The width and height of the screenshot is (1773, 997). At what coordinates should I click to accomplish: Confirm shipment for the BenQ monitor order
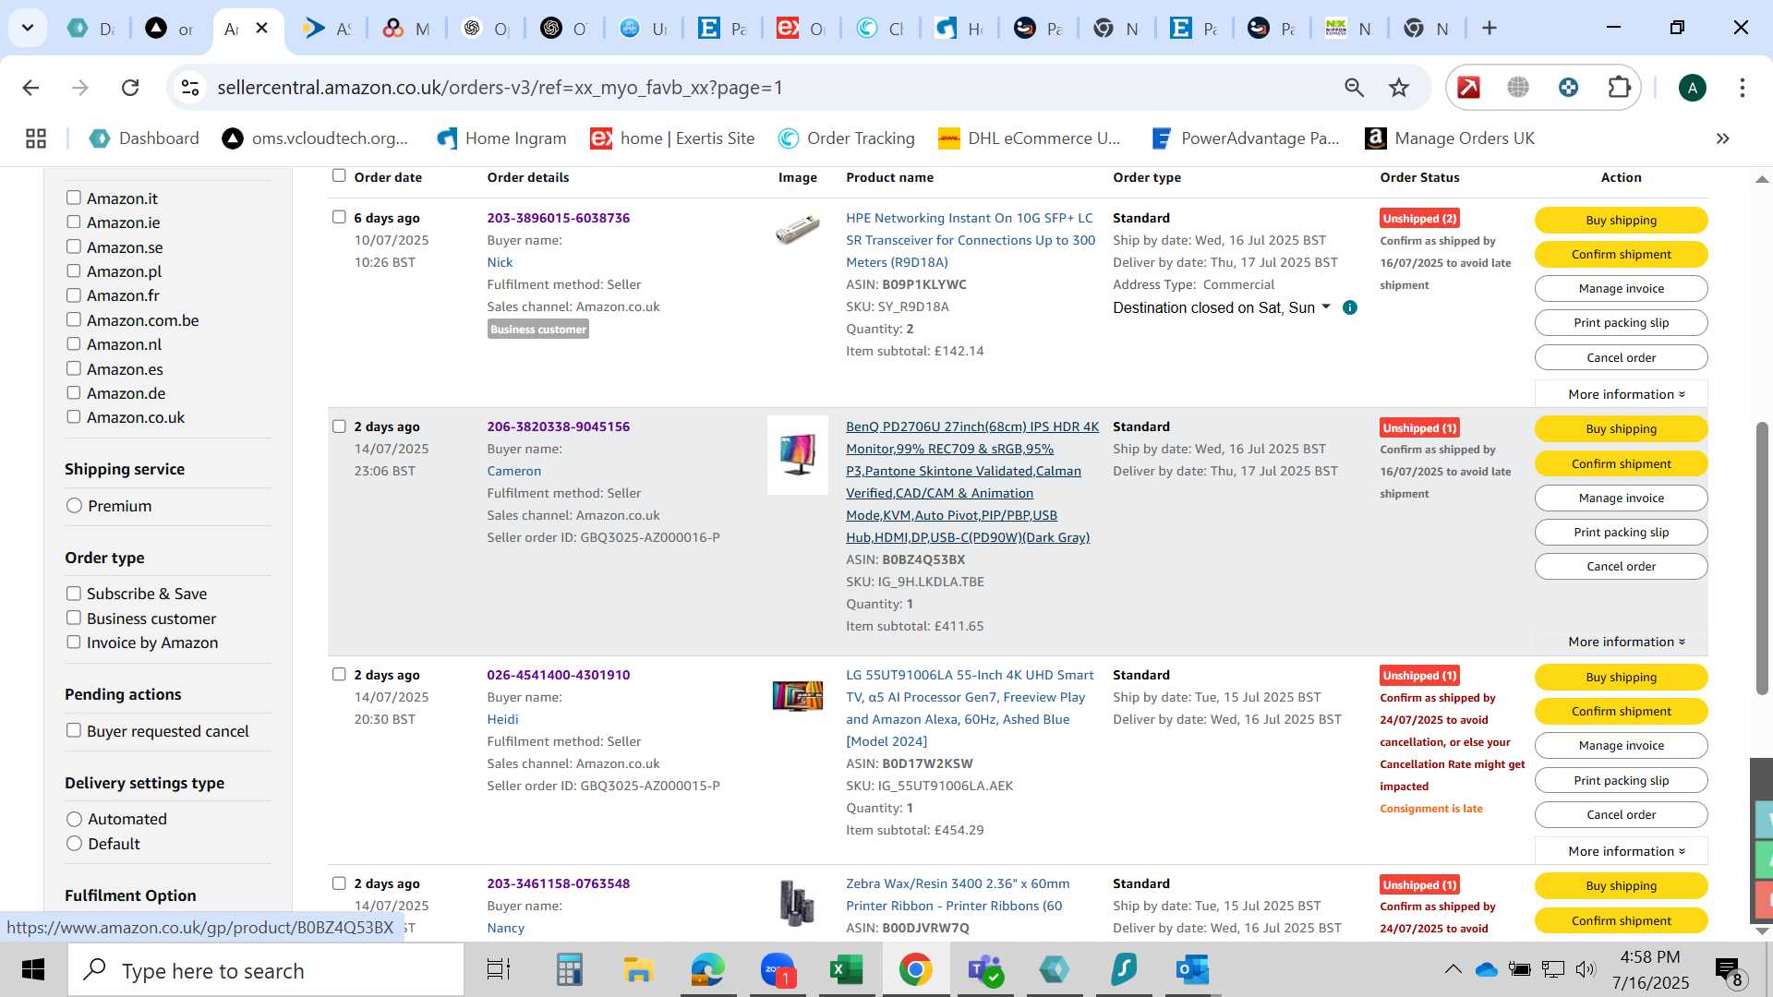1622,463
